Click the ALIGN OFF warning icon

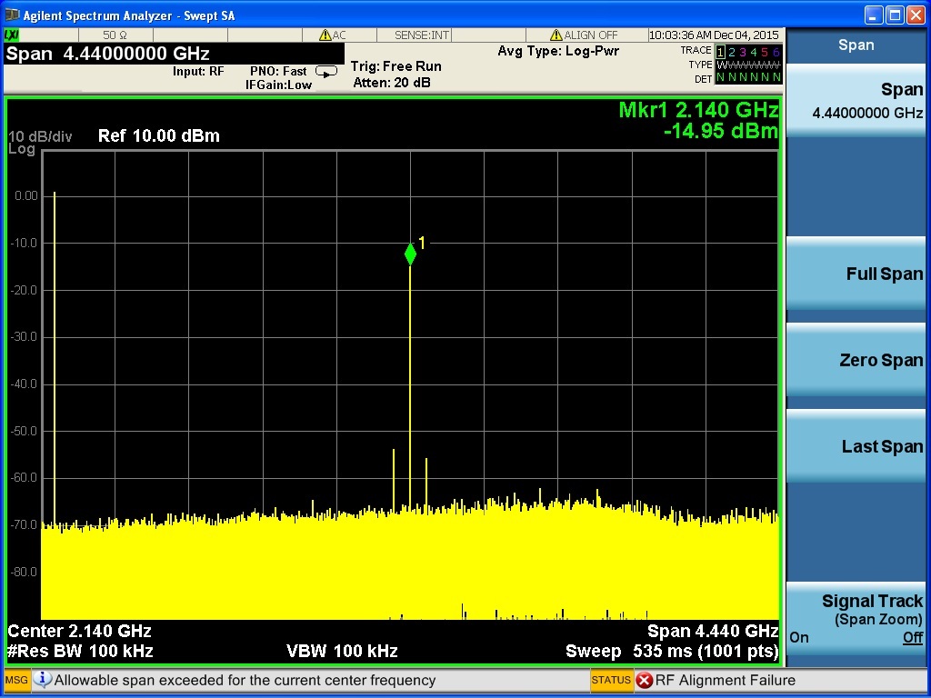(x=557, y=35)
